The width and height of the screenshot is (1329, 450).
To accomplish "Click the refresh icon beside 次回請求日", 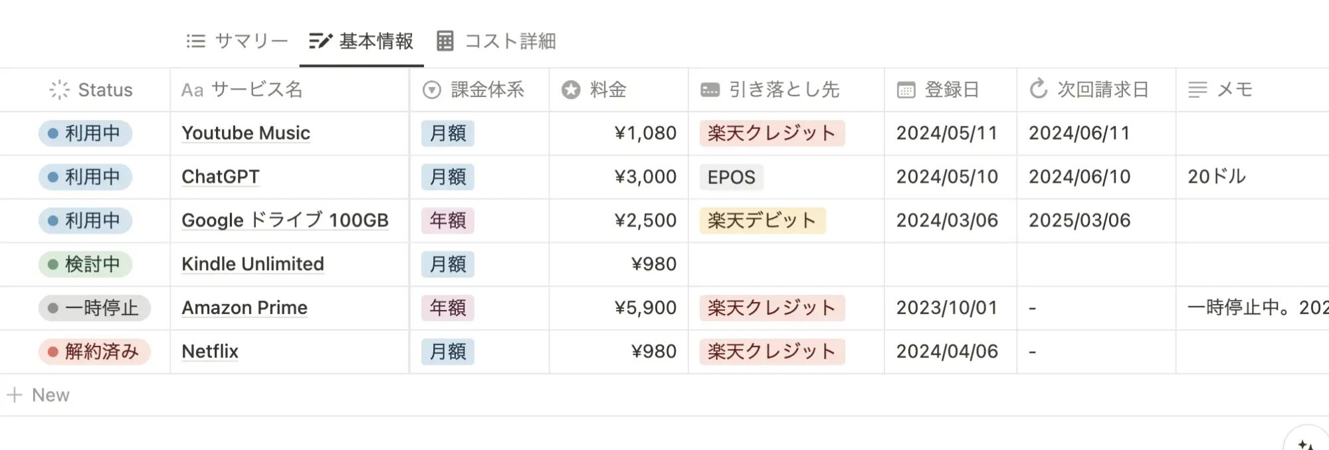I will click(x=1039, y=88).
